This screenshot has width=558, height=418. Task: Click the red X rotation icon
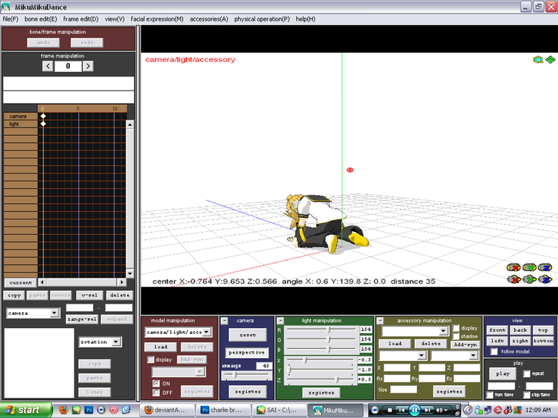tap(513, 268)
